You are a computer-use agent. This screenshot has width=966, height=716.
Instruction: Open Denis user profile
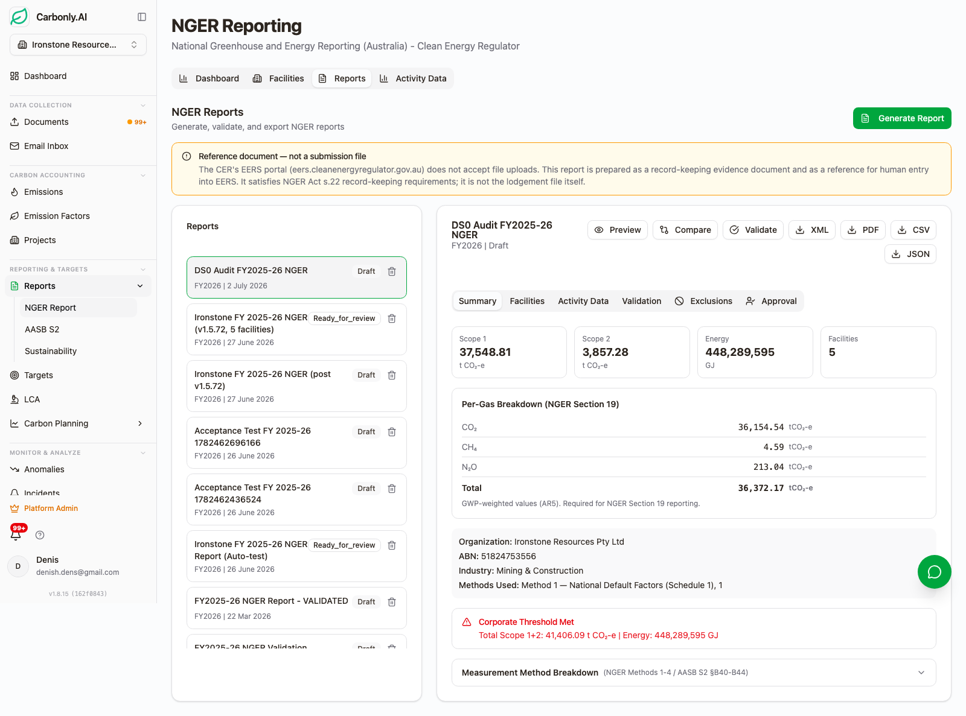pos(78,566)
